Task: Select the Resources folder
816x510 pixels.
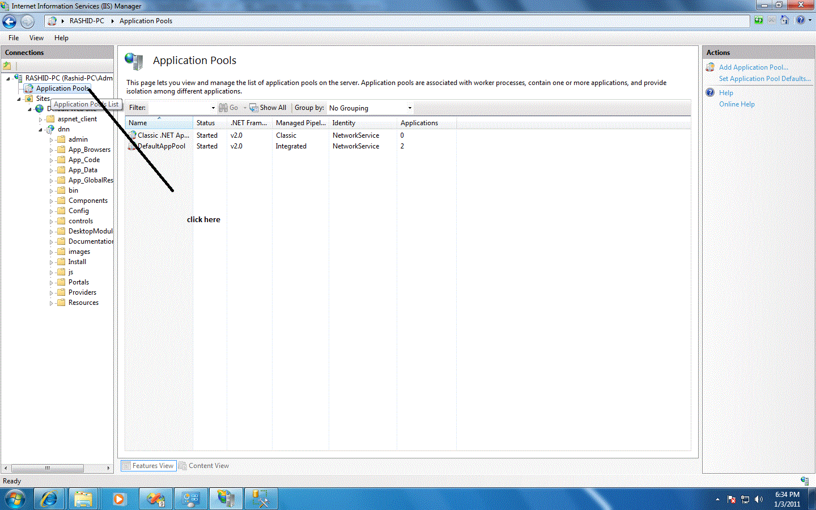Action: (83, 303)
